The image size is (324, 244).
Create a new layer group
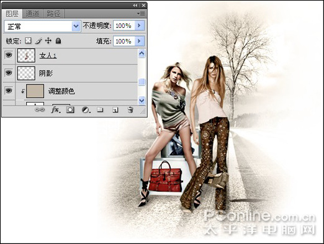click(x=100, y=110)
